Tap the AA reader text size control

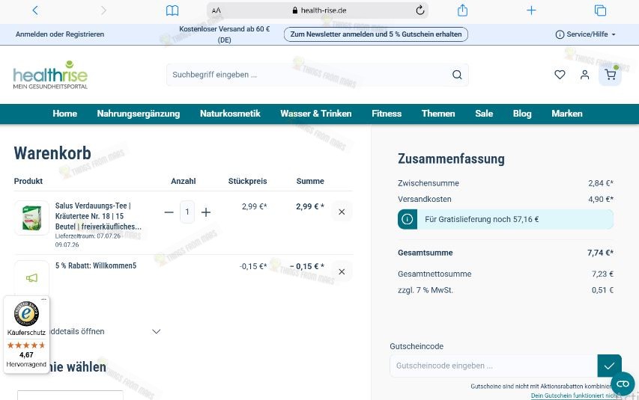(x=216, y=10)
